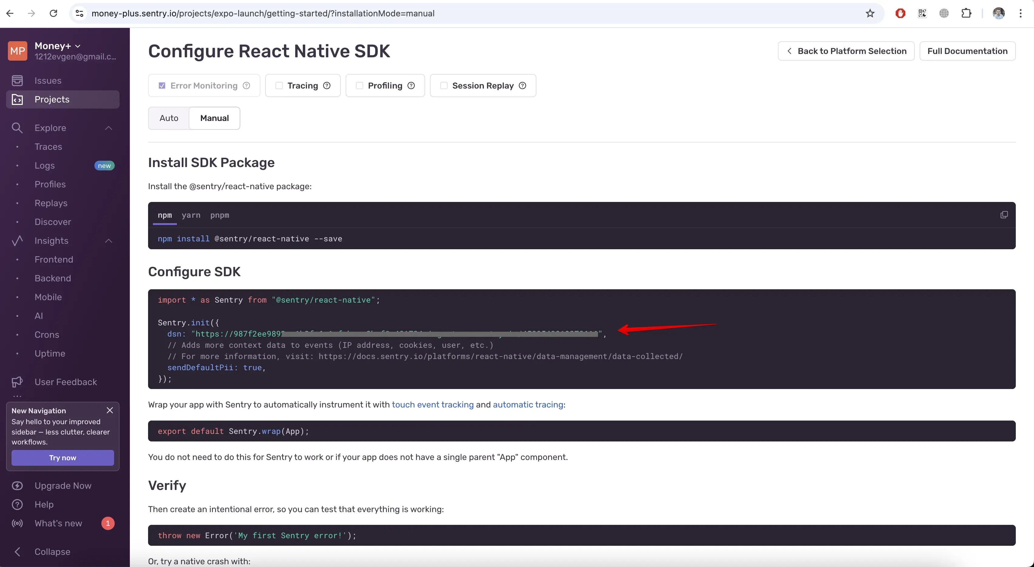This screenshot has width=1034, height=567.
Task: Show Tracing help tooltip icon
Action: pos(327,86)
